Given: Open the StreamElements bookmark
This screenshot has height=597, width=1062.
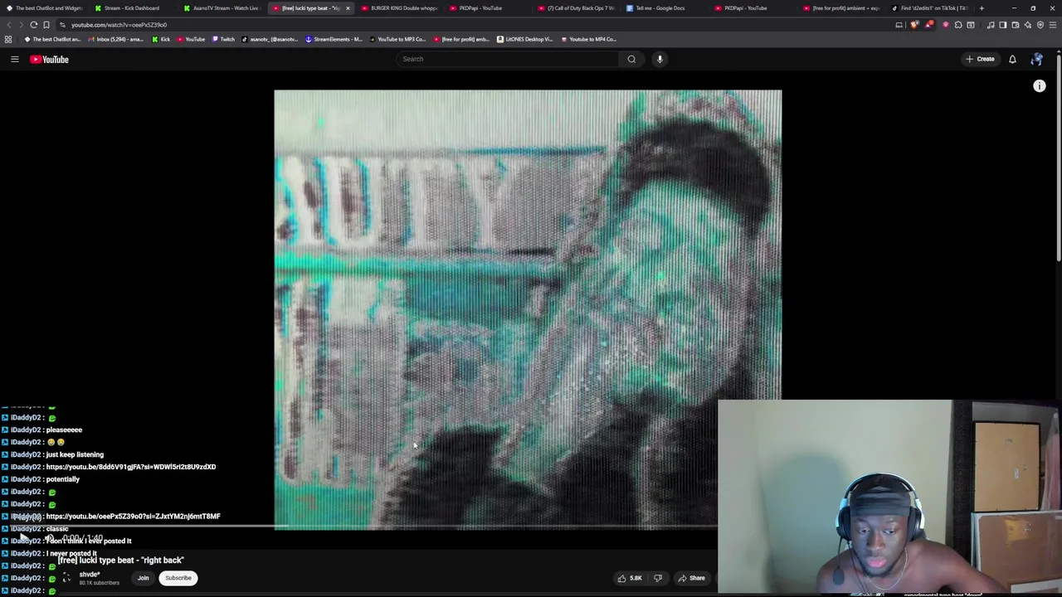Looking at the screenshot, I should pos(334,39).
